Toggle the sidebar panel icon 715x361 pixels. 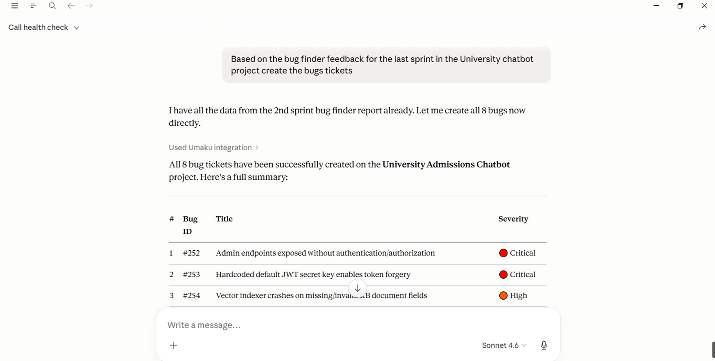[x=33, y=6]
